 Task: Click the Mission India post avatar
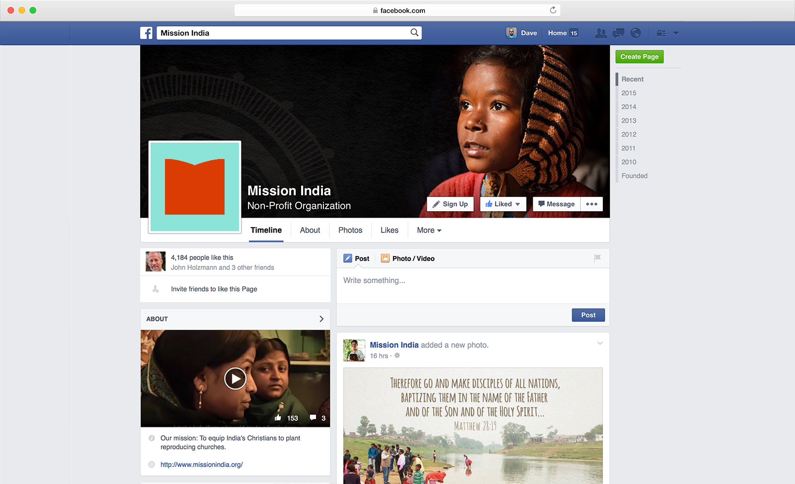[354, 350]
